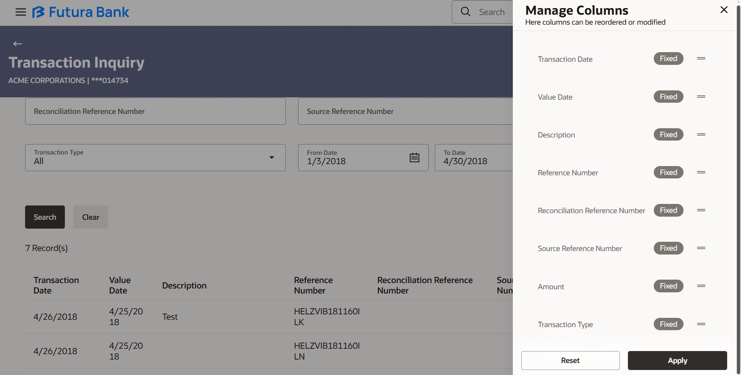Click the Manage Columns panel heading

click(x=577, y=10)
